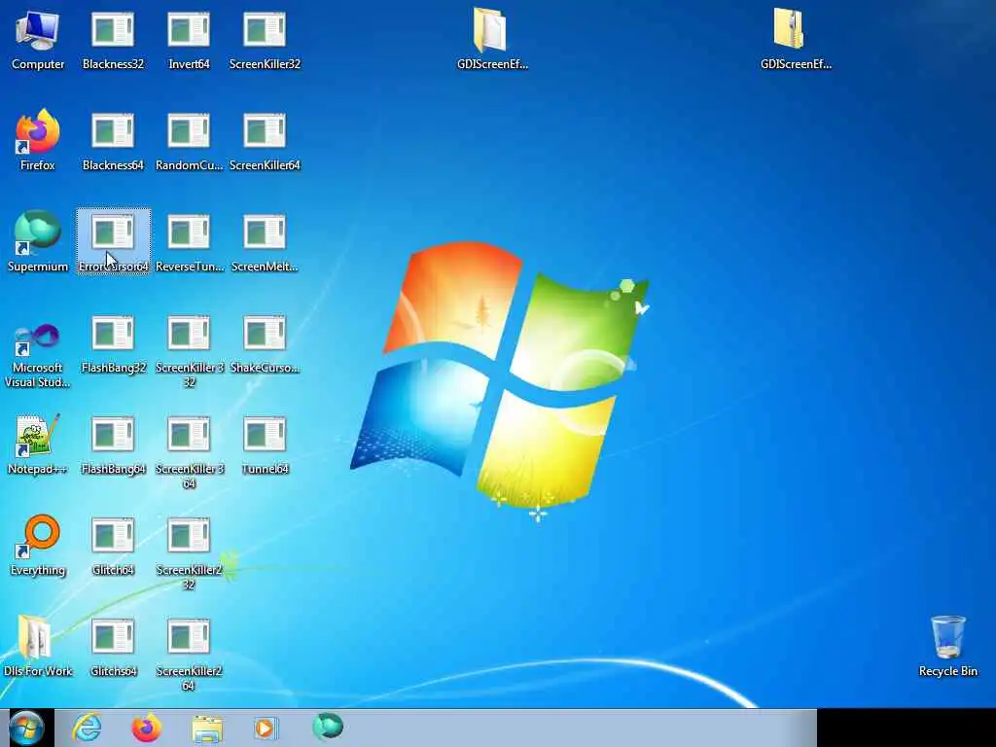Screen dimensions: 996x747
Task: Launch Supermium from the taskbar
Action: click(x=328, y=727)
